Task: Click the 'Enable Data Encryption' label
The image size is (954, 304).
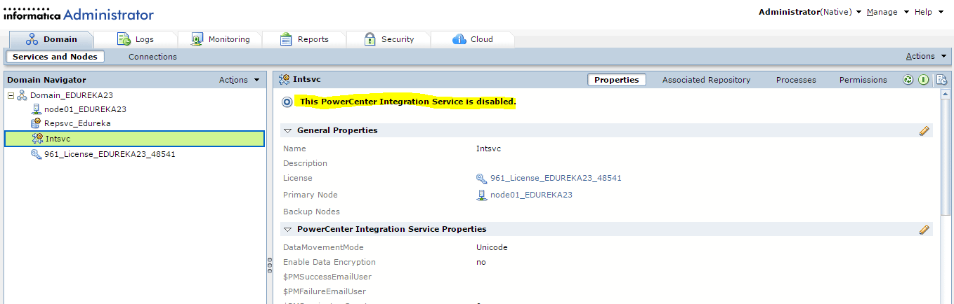Action: 329,262
